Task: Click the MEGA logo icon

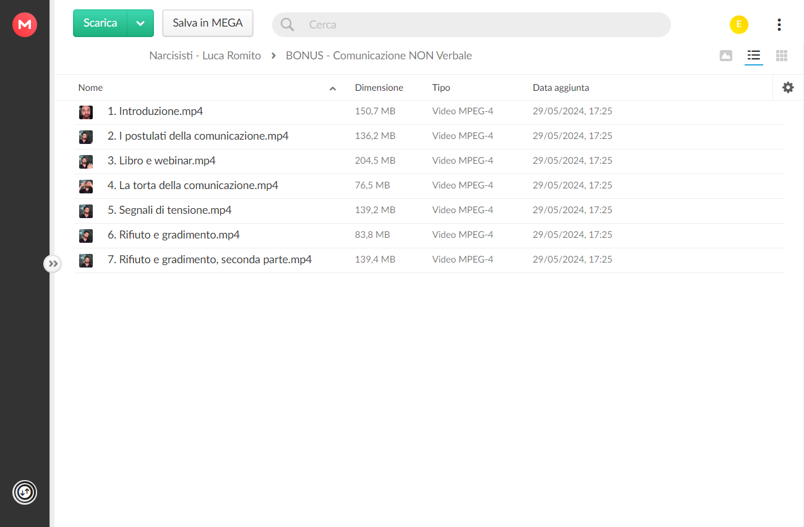Action: pos(25,25)
